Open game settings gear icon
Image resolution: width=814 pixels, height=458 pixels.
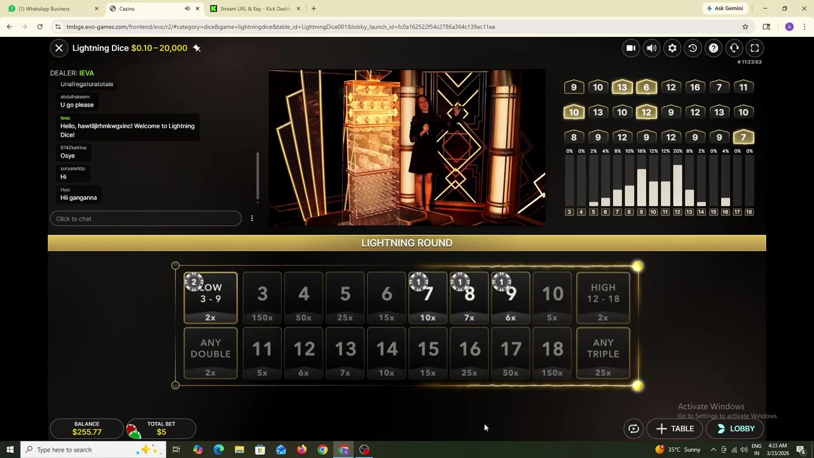point(672,48)
